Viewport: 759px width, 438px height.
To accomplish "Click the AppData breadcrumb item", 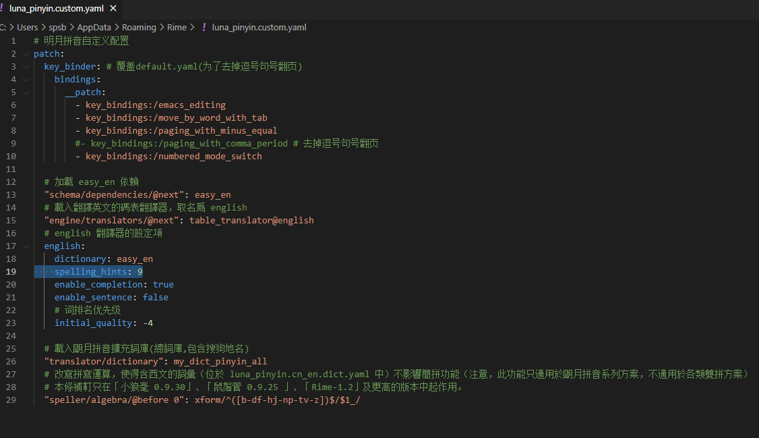I will point(94,27).
